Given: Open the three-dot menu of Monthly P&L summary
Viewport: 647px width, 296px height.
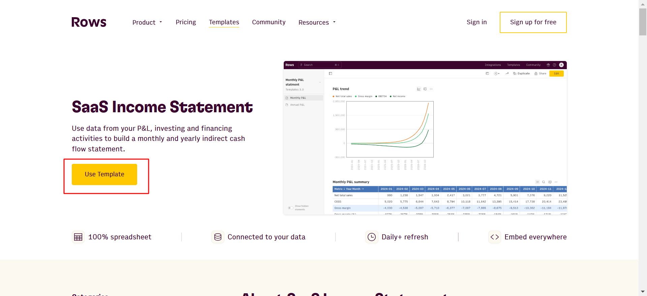Looking at the screenshot, I should [x=556, y=182].
